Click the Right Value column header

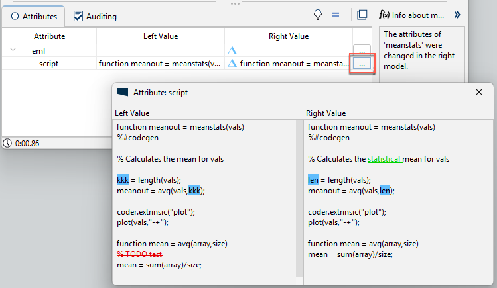pos(289,36)
